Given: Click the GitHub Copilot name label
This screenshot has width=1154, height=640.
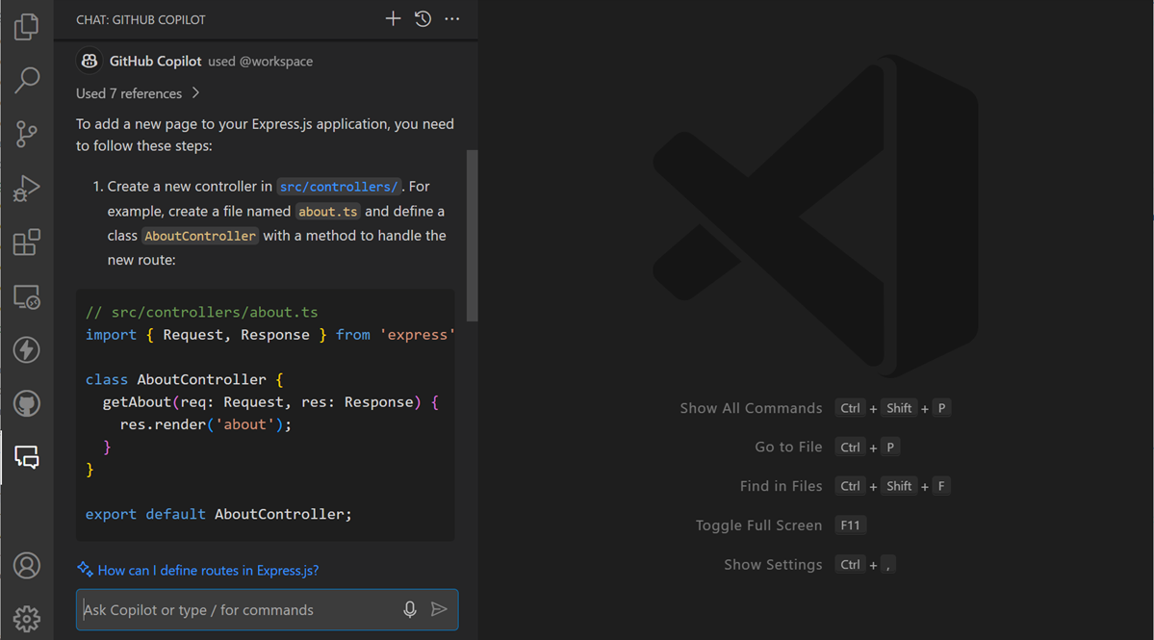Looking at the screenshot, I should tap(155, 61).
